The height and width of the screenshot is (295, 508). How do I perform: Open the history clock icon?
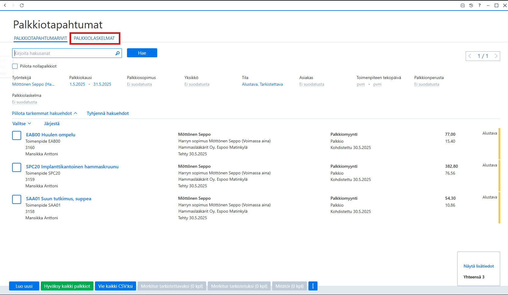(471, 5)
